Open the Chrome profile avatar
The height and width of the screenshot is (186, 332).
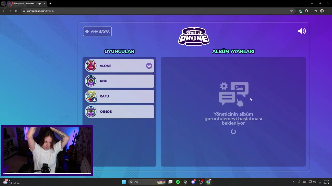point(322,11)
